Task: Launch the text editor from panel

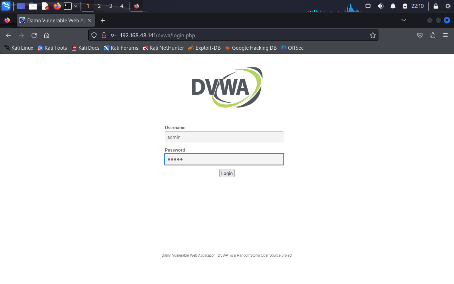Action: (x=45, y=6)
